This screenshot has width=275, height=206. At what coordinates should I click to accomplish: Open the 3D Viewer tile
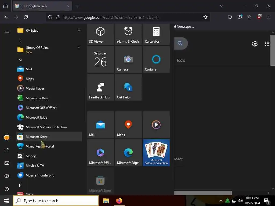point(100,34)
